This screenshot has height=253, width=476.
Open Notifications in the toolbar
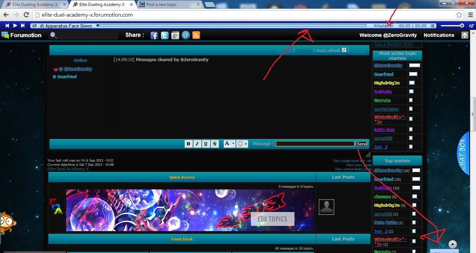pyautogui.click(x=439, y=35)
